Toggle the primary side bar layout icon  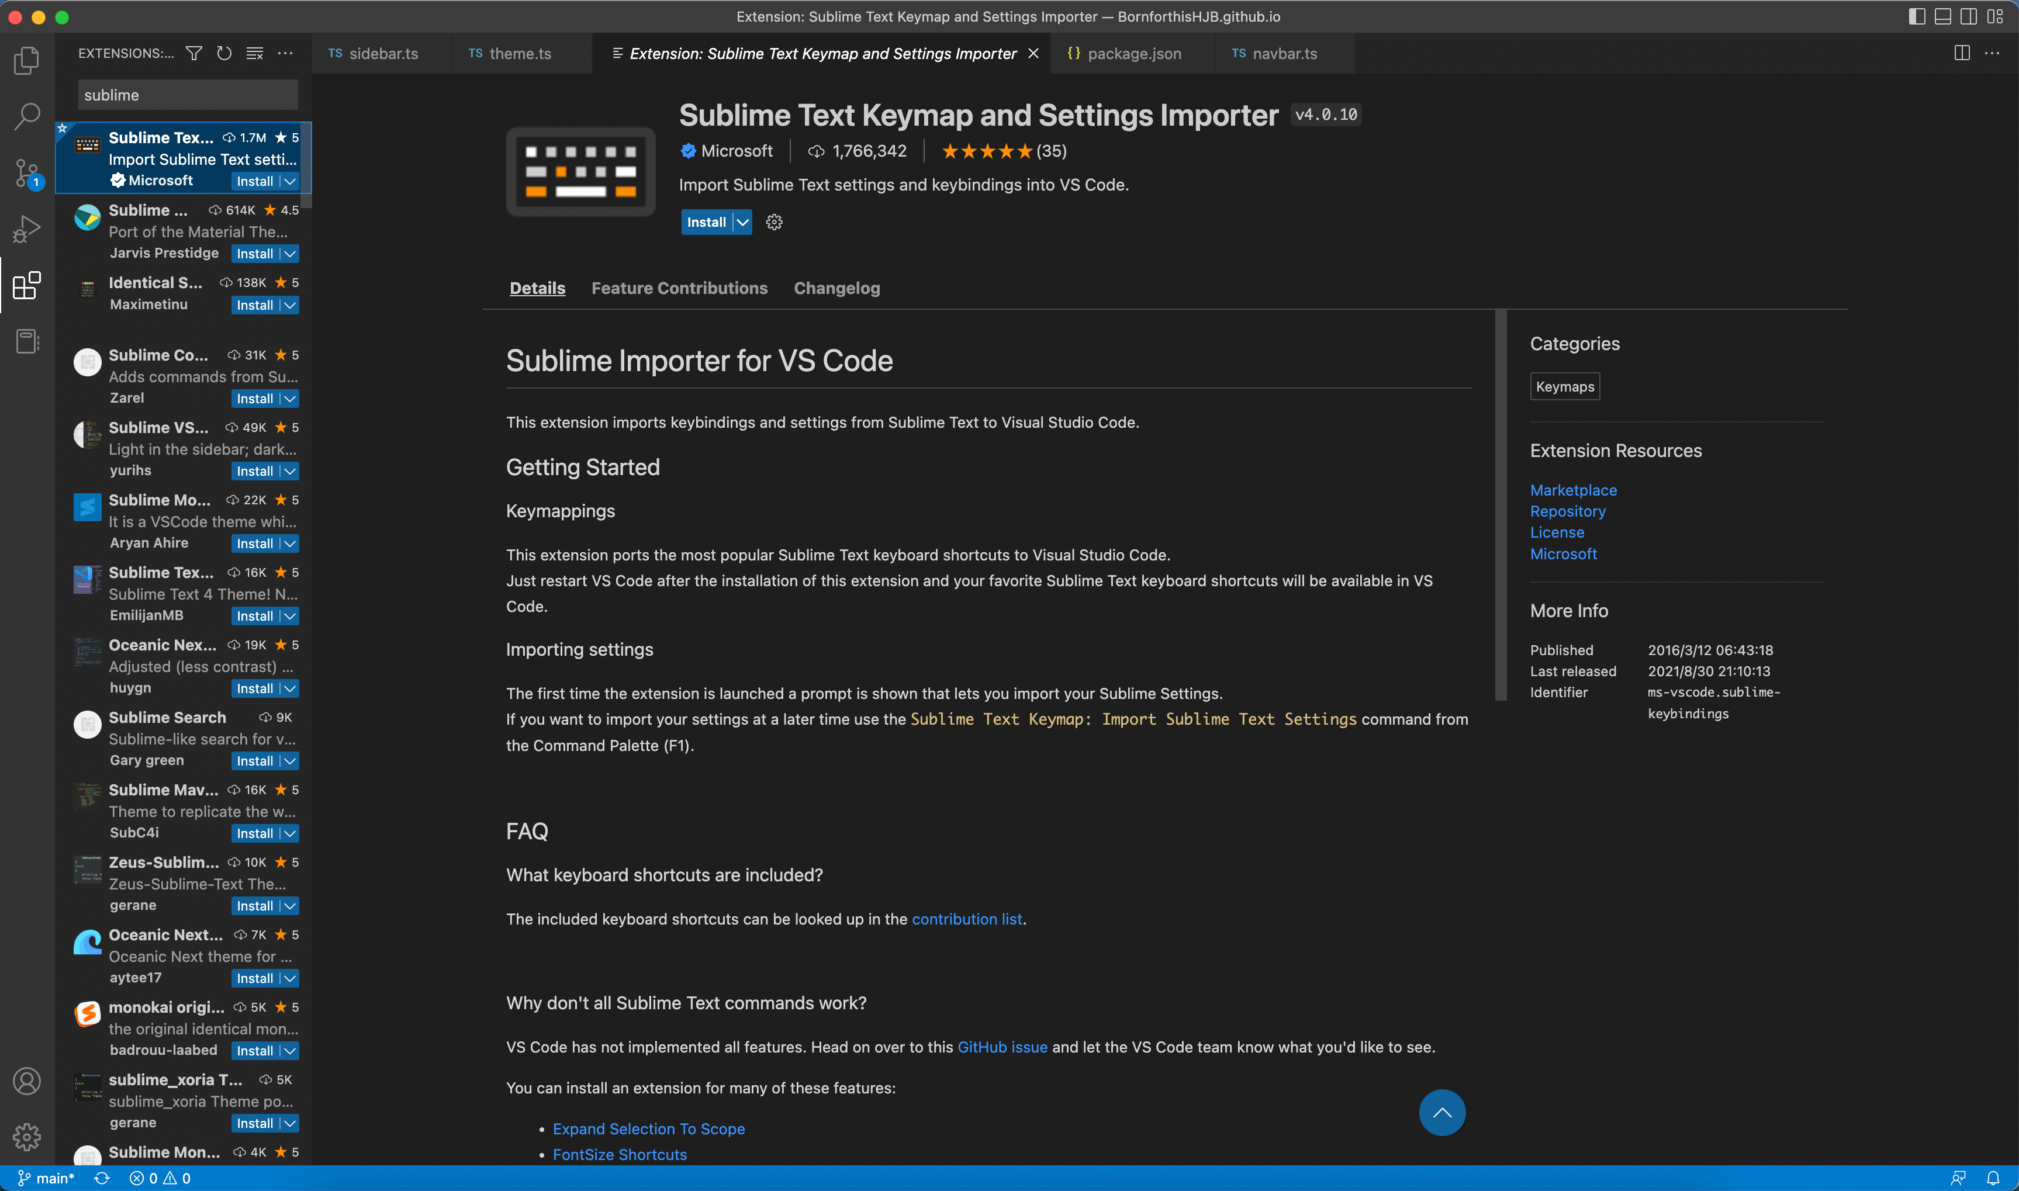point(1916,16)
